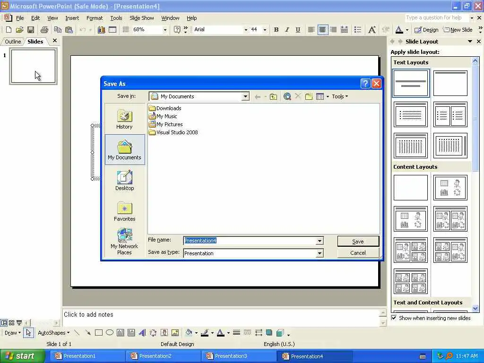Click the New blank presentation icon

click(x=9, y=30)
